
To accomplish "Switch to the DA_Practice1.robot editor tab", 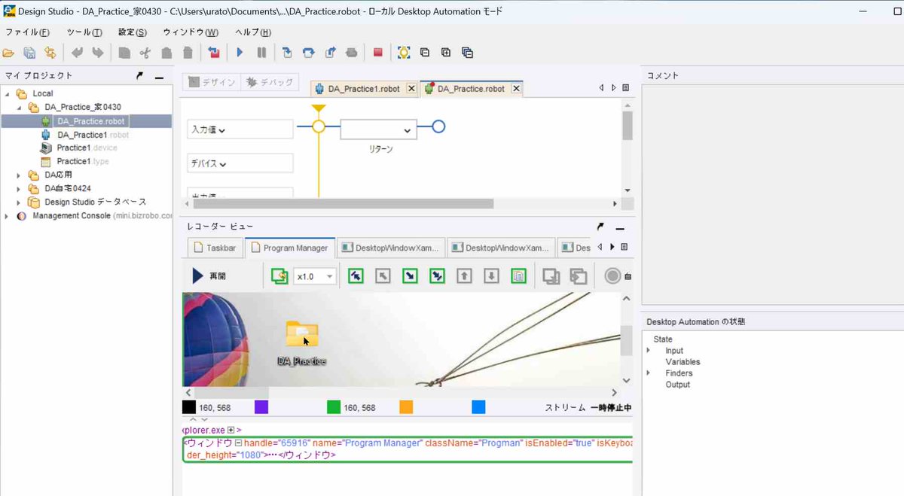I will (364, 89).
